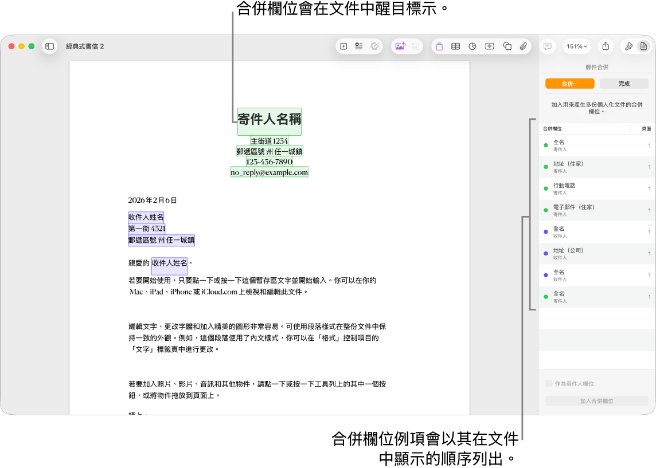Image resolution: width=656 pixels, height=468 pixels.
Task: Open the Insert list icon
Action: [358, 46]
